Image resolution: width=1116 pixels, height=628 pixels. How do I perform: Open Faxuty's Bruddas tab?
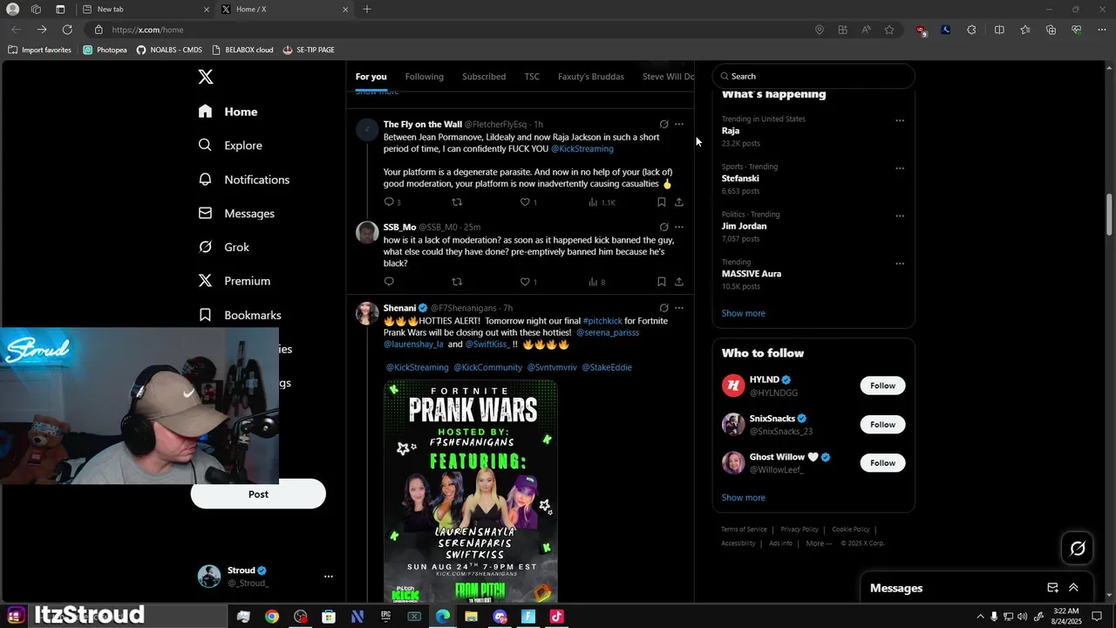pyautogui.click(x=591, y=77)
